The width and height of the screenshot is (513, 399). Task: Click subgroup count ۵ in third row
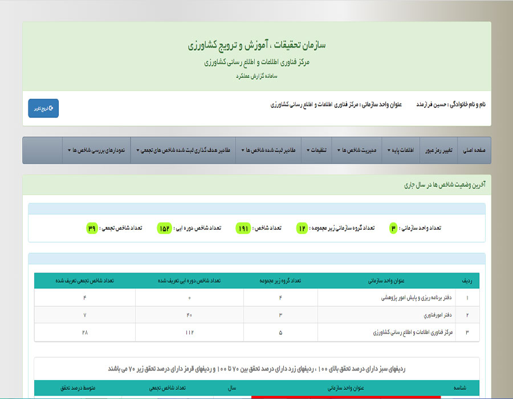tap(280, 332)
